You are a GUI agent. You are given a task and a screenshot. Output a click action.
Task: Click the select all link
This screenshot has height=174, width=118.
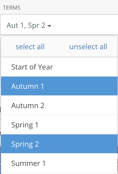pos(30,47)
